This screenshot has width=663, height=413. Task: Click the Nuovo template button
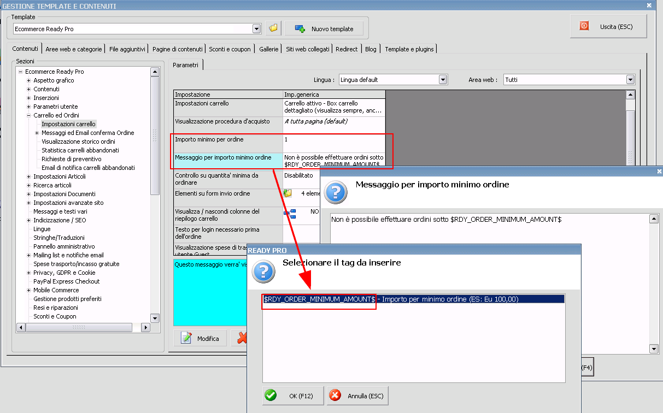[x=324, y=28]
